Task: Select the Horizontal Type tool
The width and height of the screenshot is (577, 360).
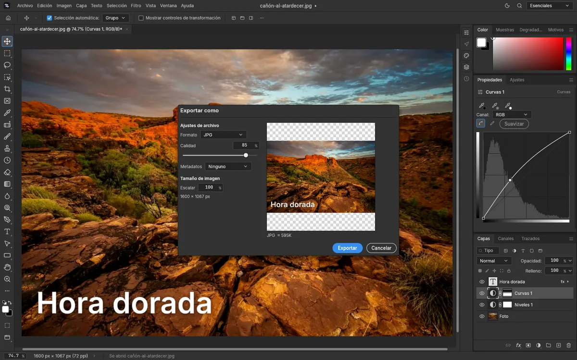Action: tap(7, 231)
